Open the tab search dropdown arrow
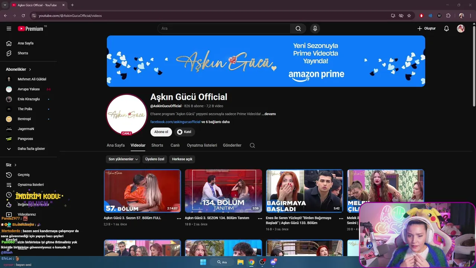 click(x=5, y=5)
